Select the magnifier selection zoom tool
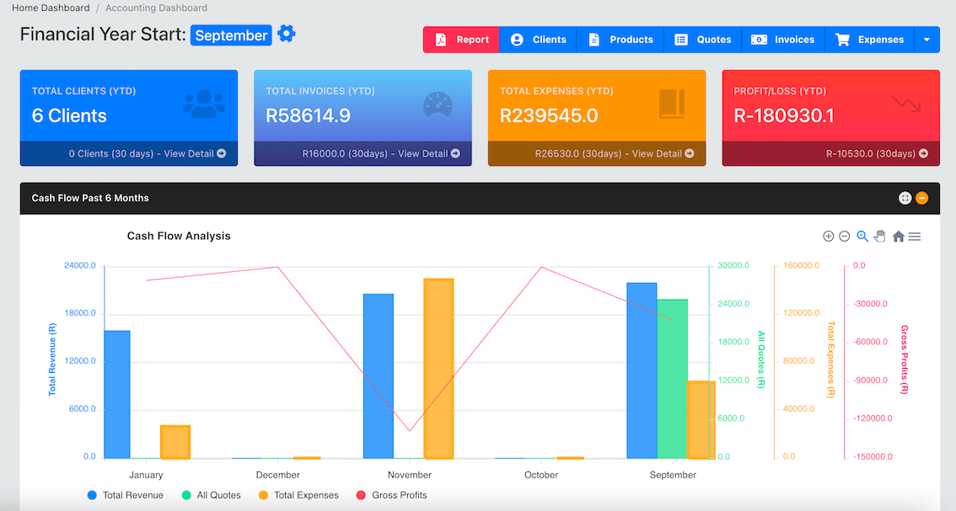 [x=862, y=237]
